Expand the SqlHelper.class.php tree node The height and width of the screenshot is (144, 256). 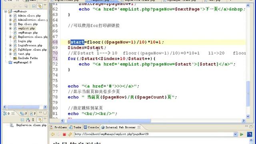10,50
